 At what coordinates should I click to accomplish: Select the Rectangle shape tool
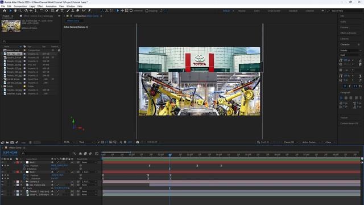[52, 11]
